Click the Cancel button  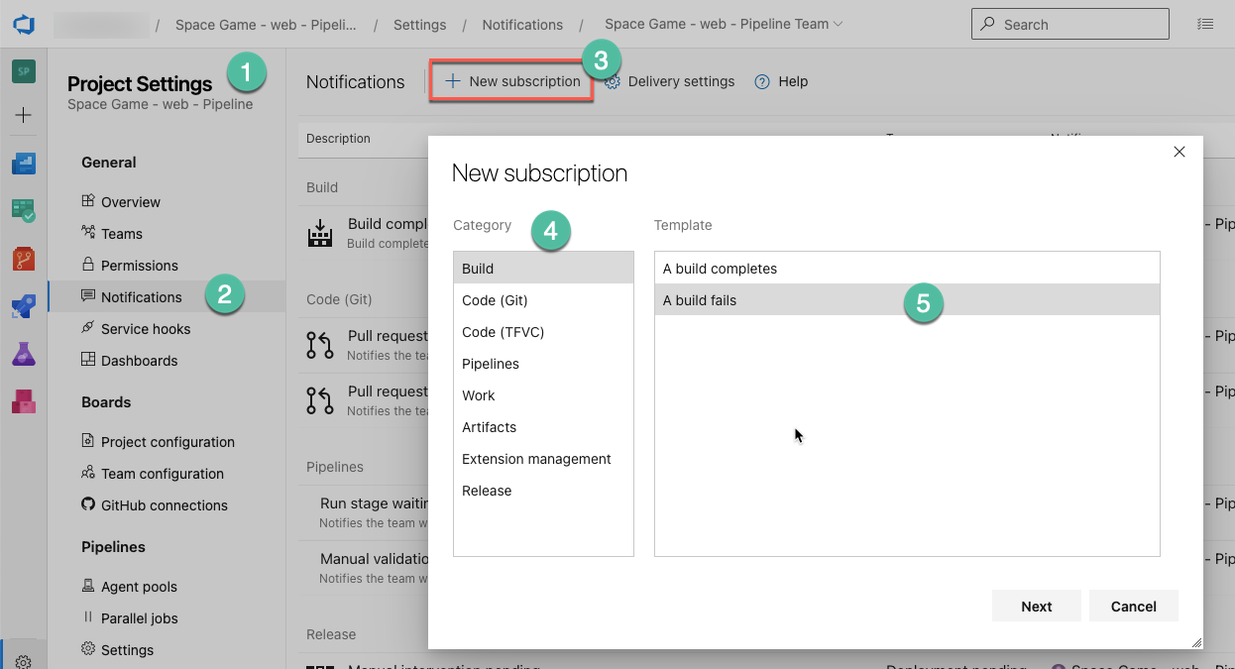point(1134,607)
